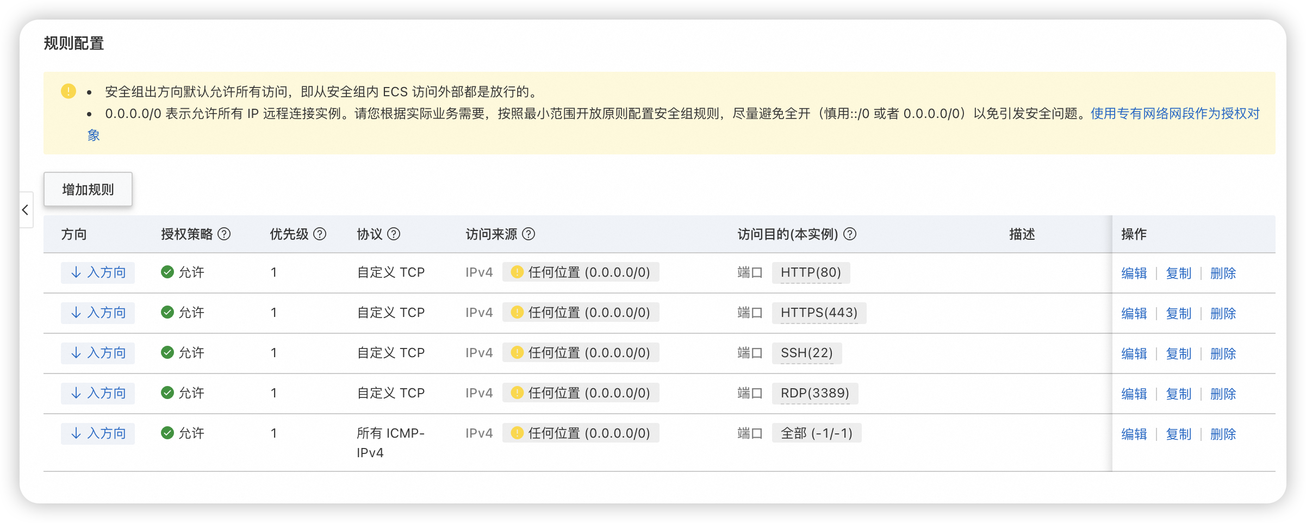Click 入方向 on the ICMP-IPv4 rule
Image resolution: width=1306 pixels, height=523 pixels.
click(x=97, y=433)
